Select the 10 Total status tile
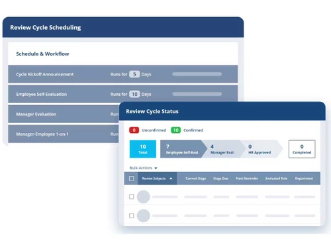Screen dimensions: 331x248 (143, 149)
